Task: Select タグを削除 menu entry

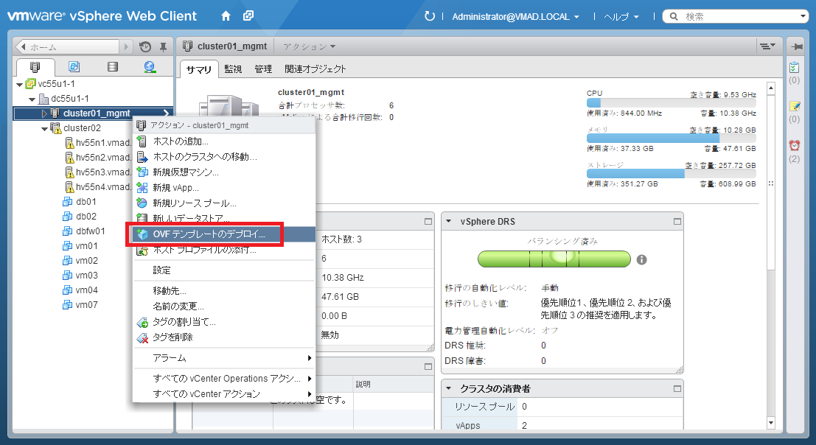Action: pyautogui.click(x=224, y=337)
